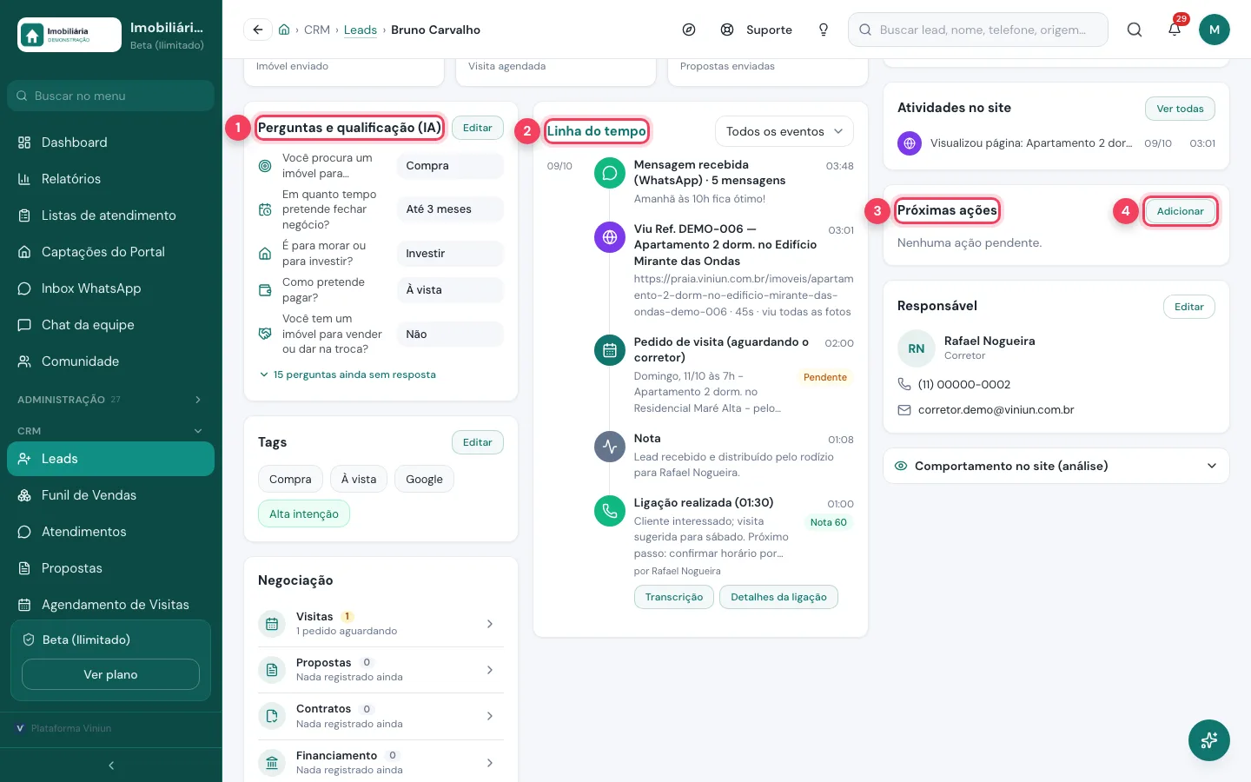1251x782 pixels.
Task: Open Relatórios in the sidebar
Action: (111, 179)
